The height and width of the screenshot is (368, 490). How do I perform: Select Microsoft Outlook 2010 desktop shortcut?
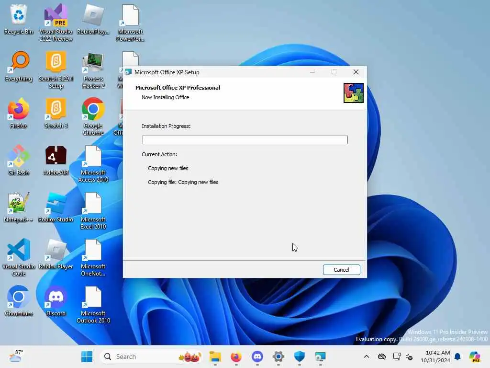[x=93, y=304]
